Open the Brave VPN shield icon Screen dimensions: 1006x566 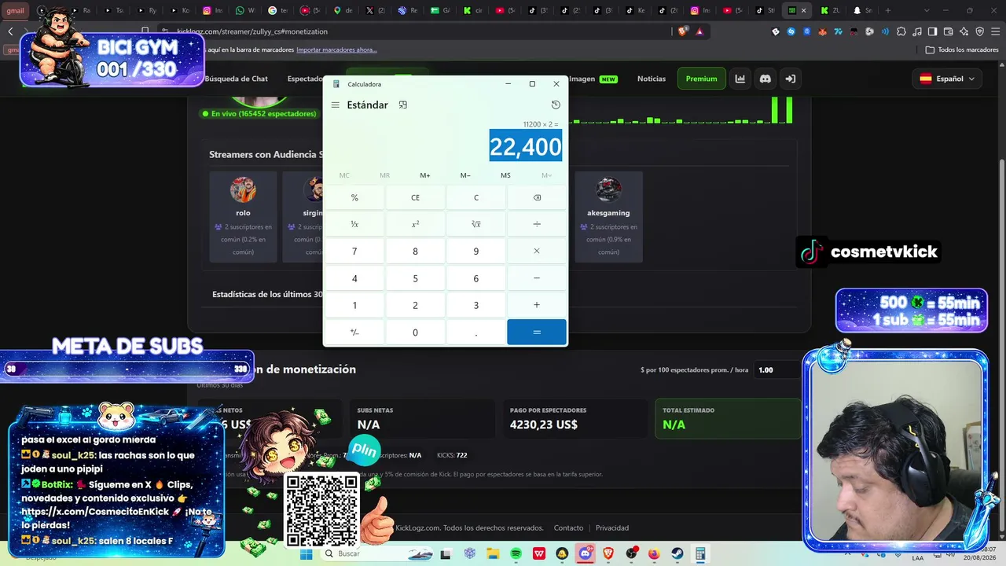click(979, 31)
